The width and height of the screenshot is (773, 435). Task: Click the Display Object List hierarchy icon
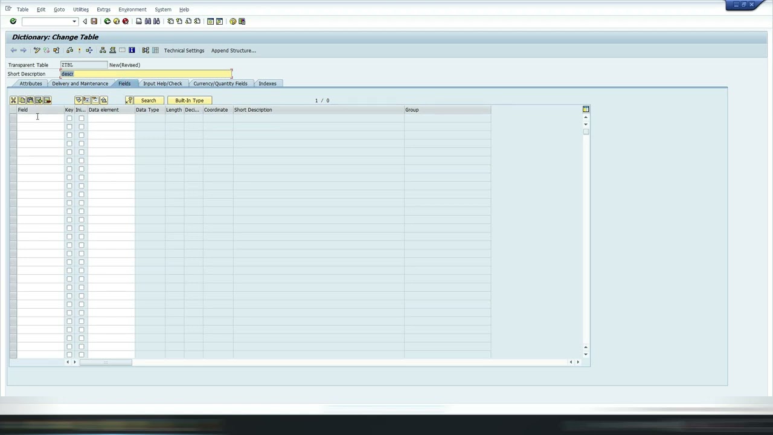pyautogui.click(x=103, y=50)
